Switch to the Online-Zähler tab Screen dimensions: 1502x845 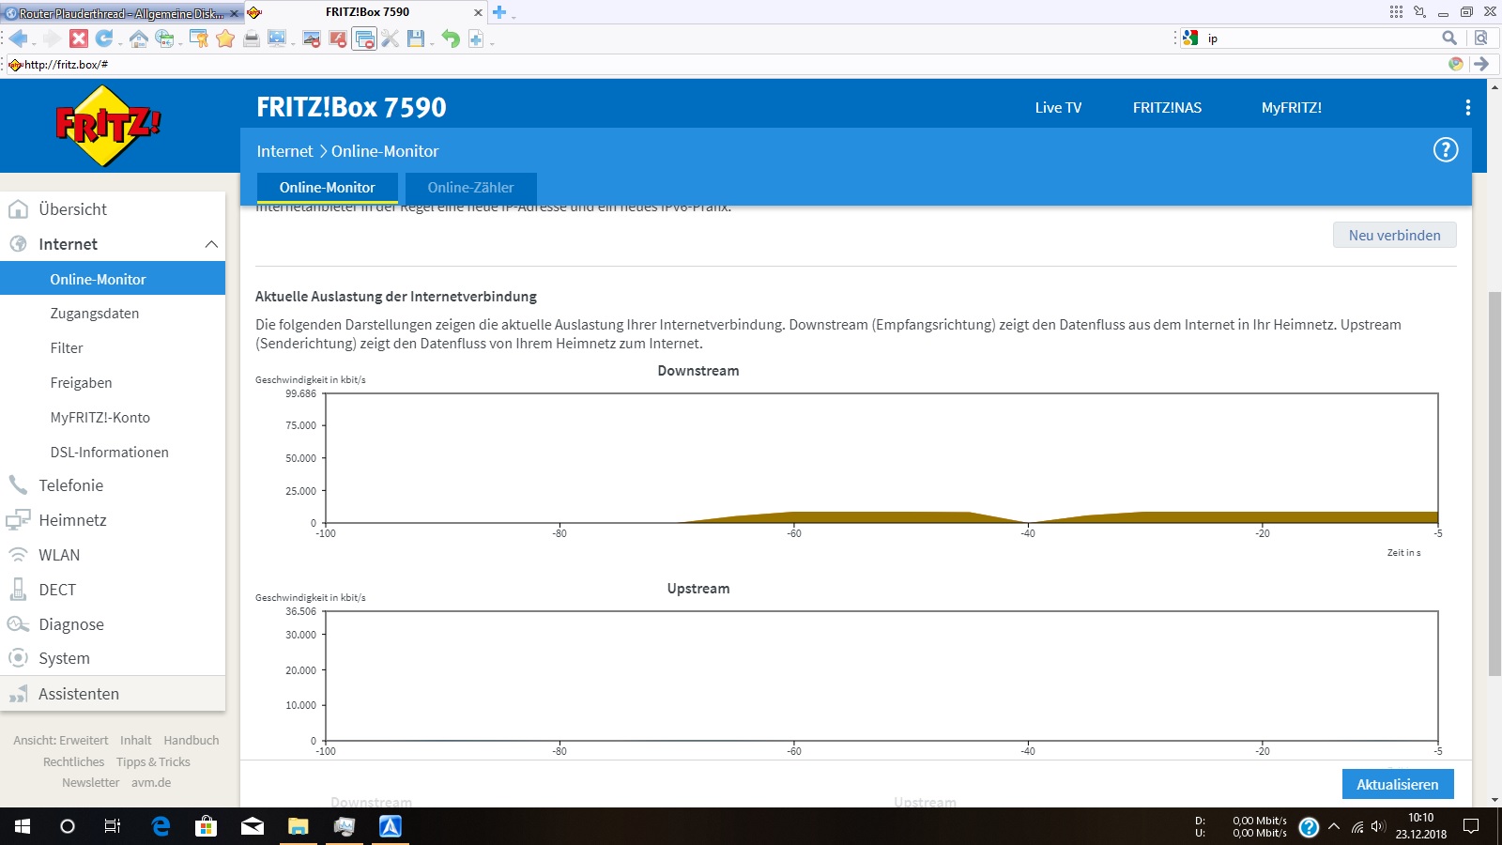pos(470,188)
